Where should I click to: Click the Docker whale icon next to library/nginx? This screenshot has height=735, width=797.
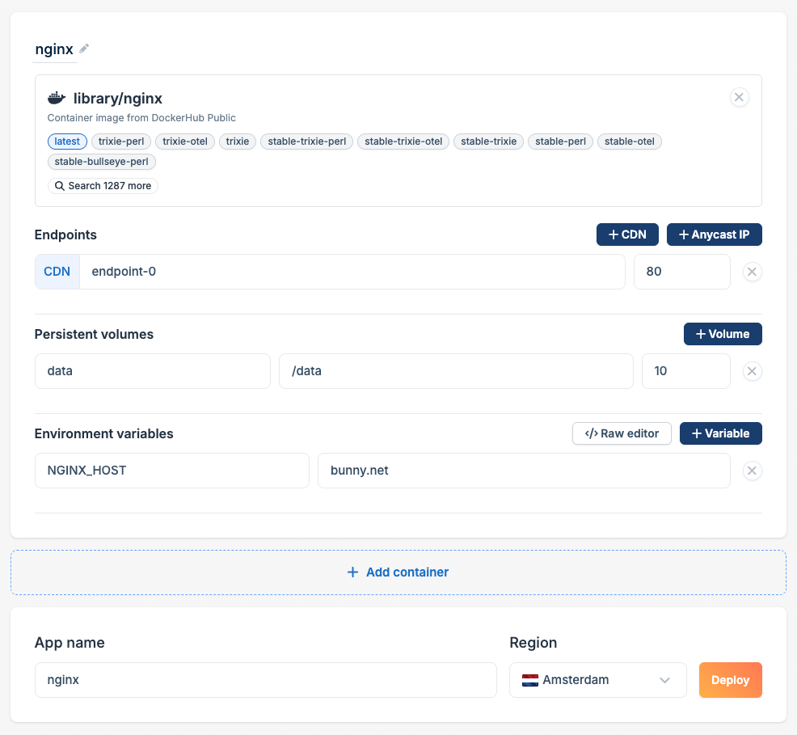pos(57,98)
